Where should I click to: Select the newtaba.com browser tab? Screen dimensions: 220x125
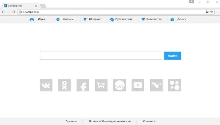(20, 6)
